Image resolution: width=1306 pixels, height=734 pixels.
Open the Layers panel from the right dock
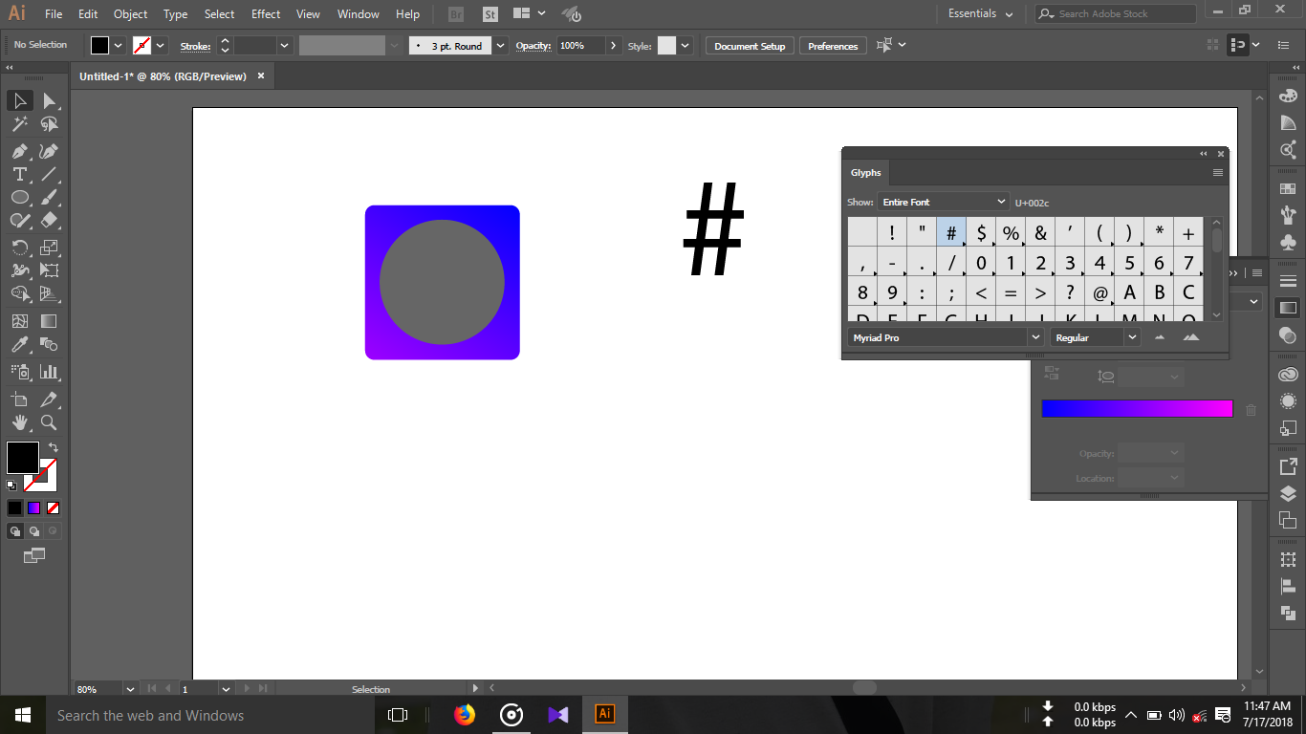click(1286, 491)
